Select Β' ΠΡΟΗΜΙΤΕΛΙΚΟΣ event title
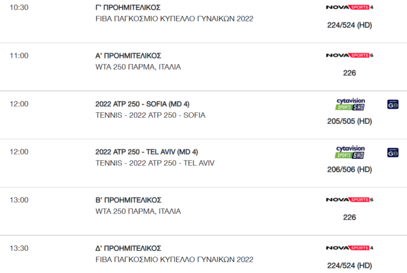Viewport: 407px width, 273px height. click(128, 200)
